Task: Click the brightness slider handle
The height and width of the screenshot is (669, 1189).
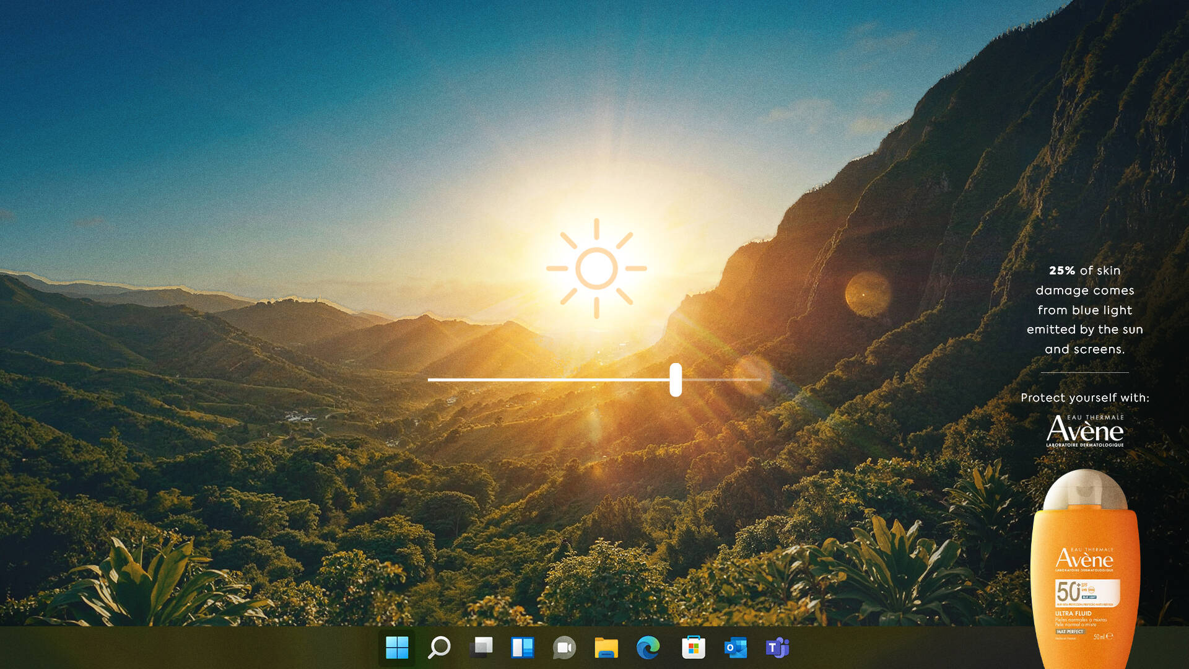Action: pyautogui.click(x=676, y=380)
